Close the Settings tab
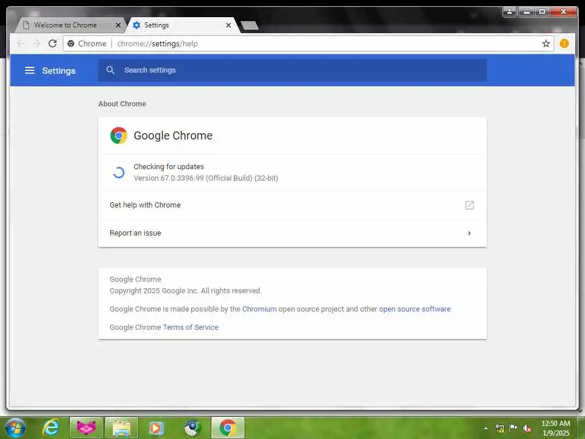 click(229, 25)
